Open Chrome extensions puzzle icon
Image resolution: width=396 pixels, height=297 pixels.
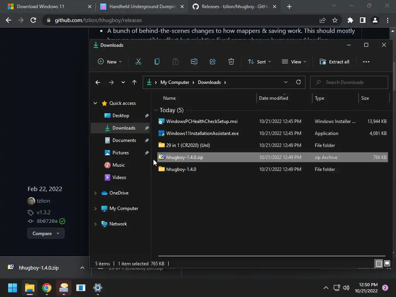(x=350, y=20)
